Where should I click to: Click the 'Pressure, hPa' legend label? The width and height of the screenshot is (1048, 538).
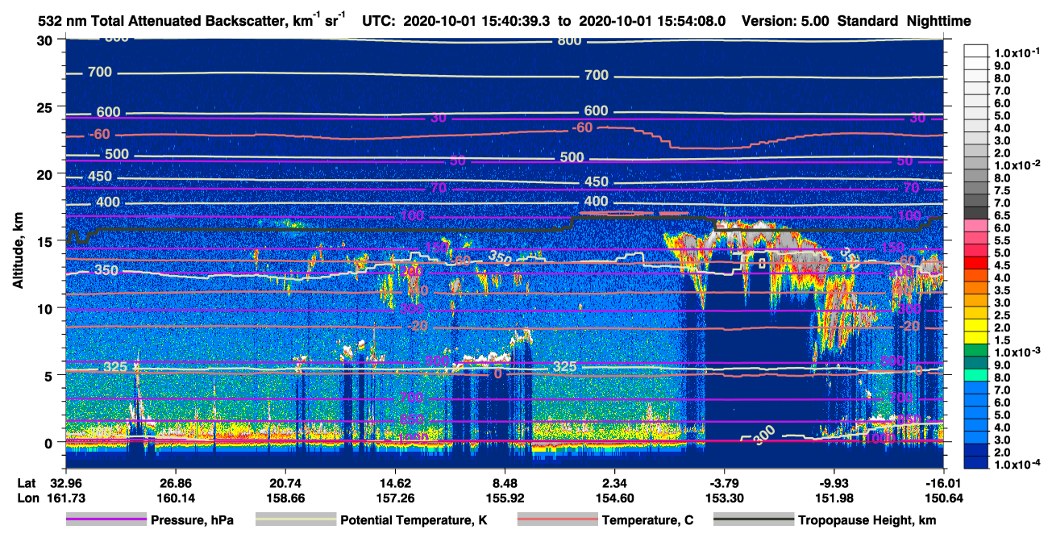tap(192, 520)
